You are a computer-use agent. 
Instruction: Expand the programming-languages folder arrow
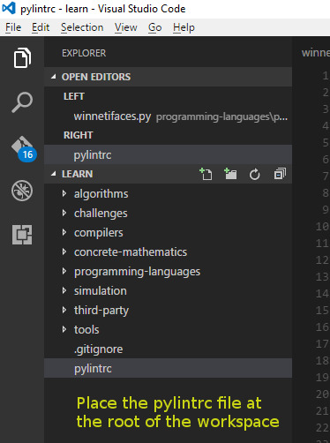click(x=64, y=271)
